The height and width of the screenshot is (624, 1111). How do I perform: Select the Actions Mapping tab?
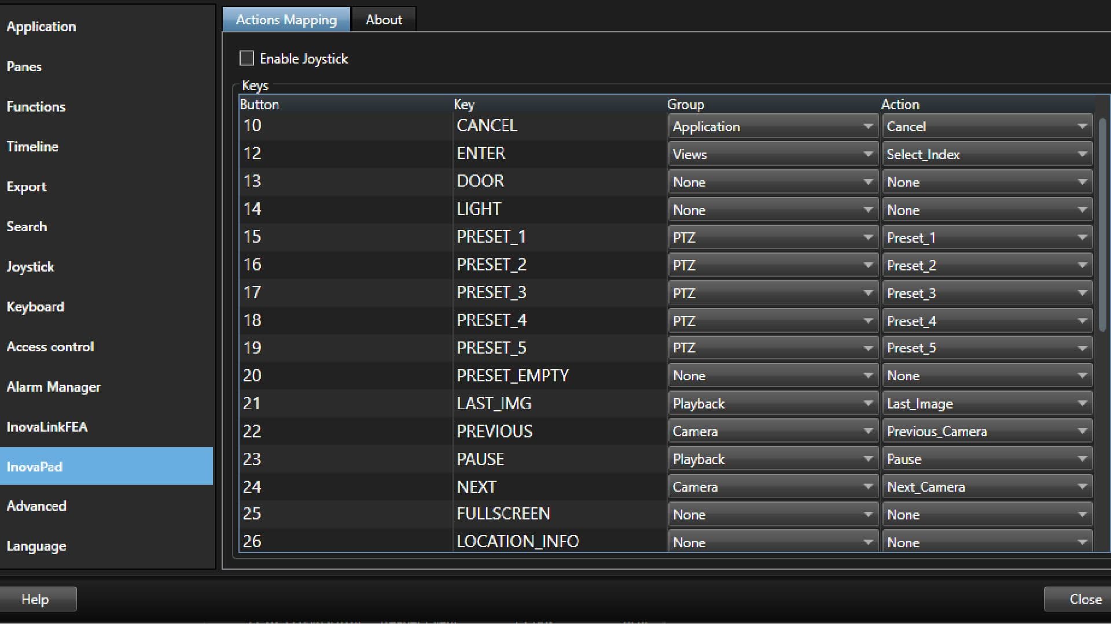tap(286, 20)
